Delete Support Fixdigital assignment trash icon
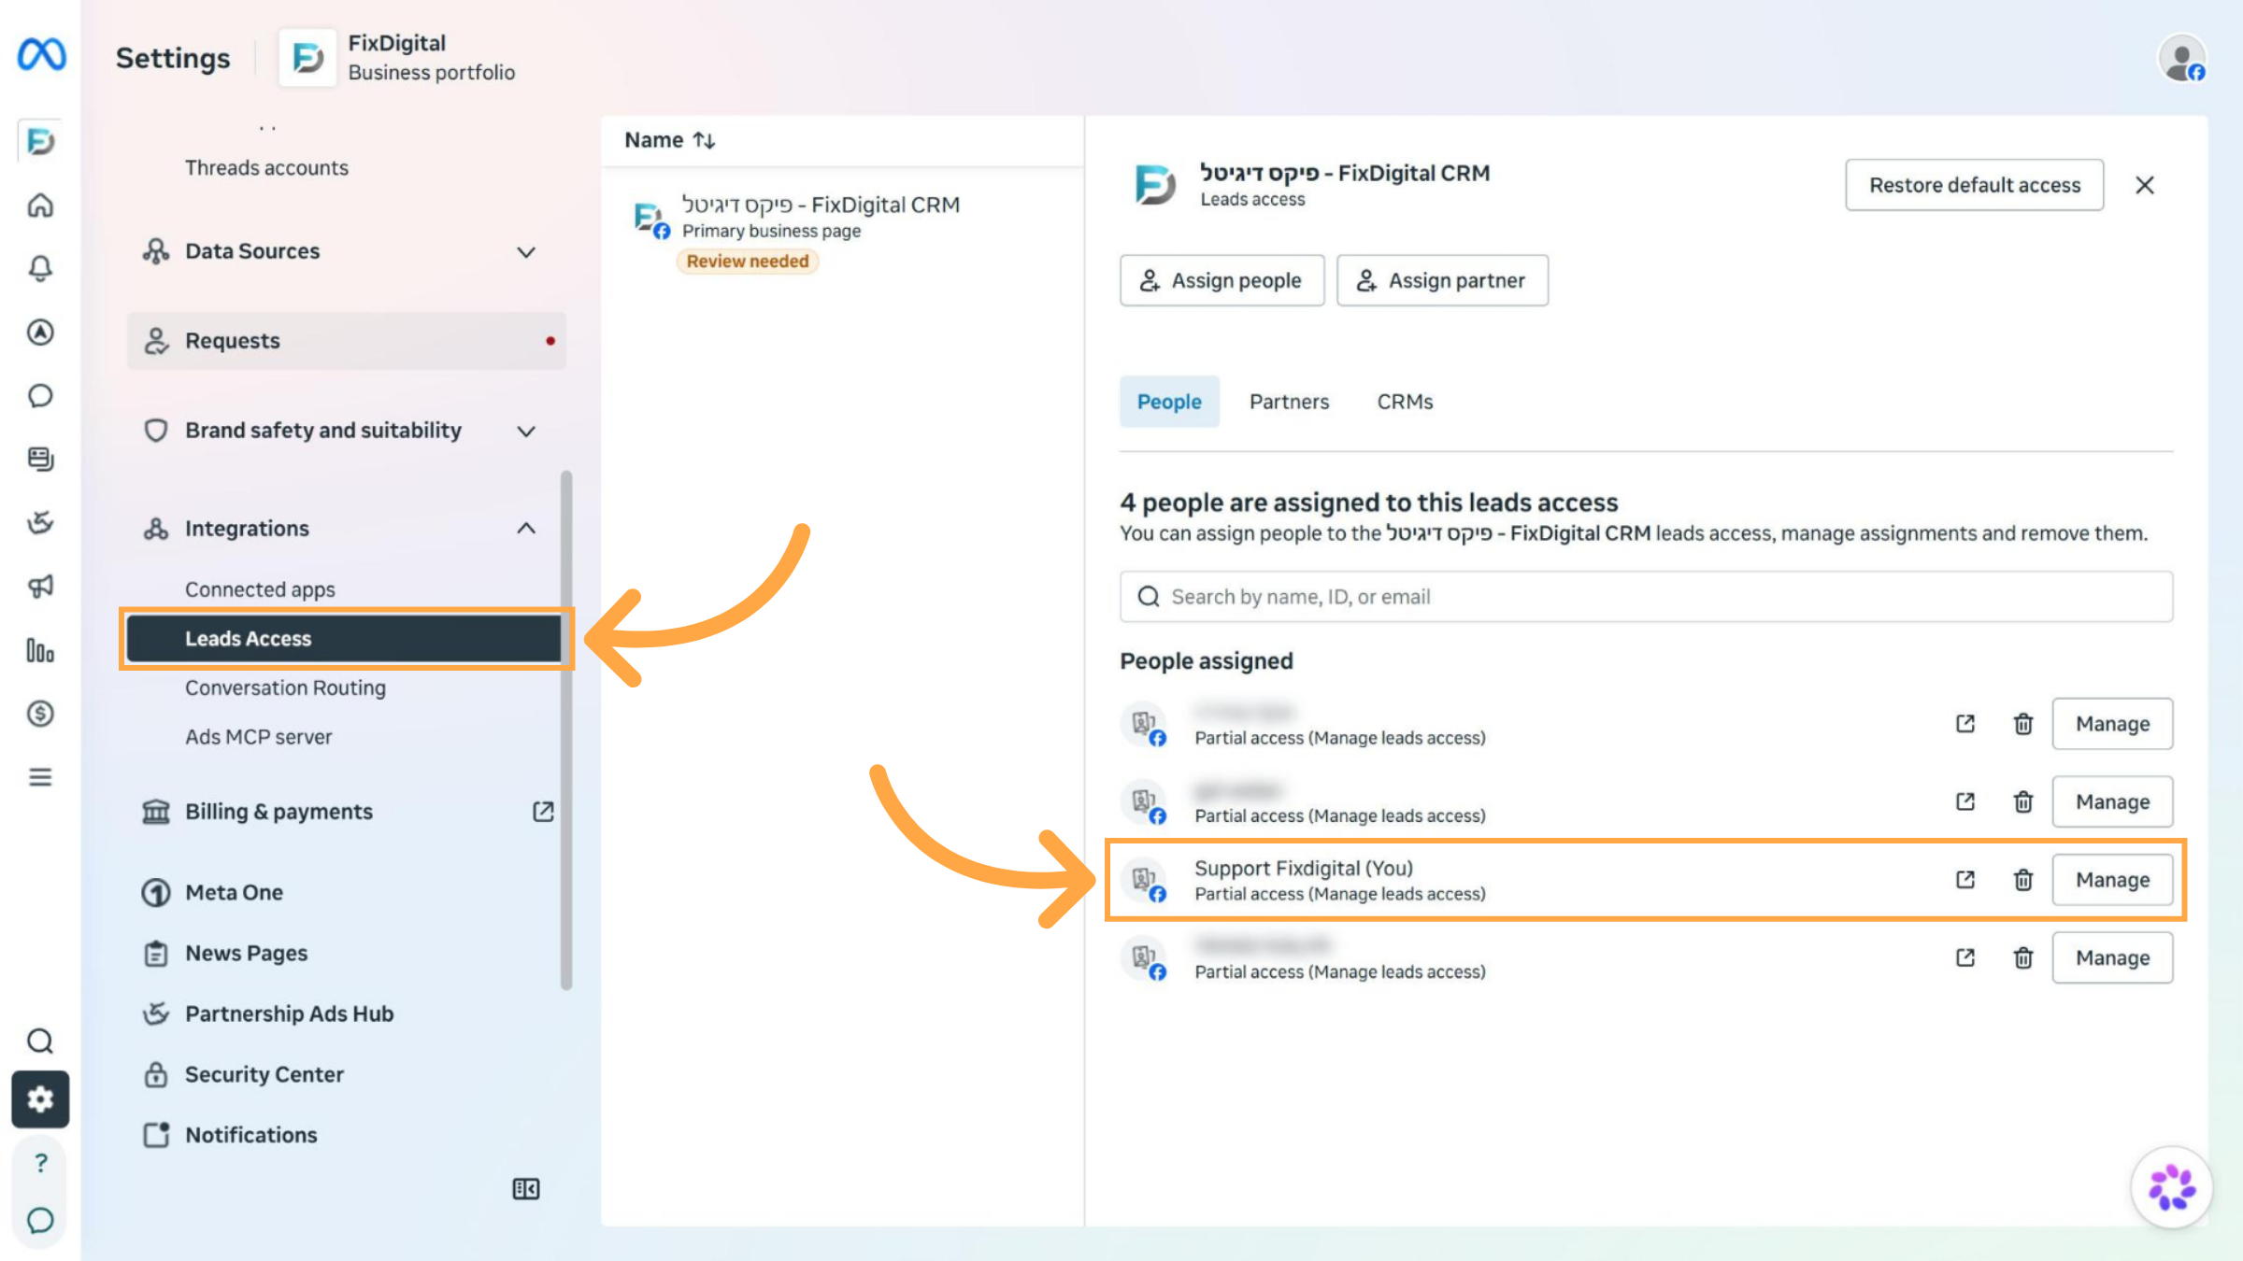Image resolution: width=2243 pixels, height=1261 pixels. pos(2023,880)
